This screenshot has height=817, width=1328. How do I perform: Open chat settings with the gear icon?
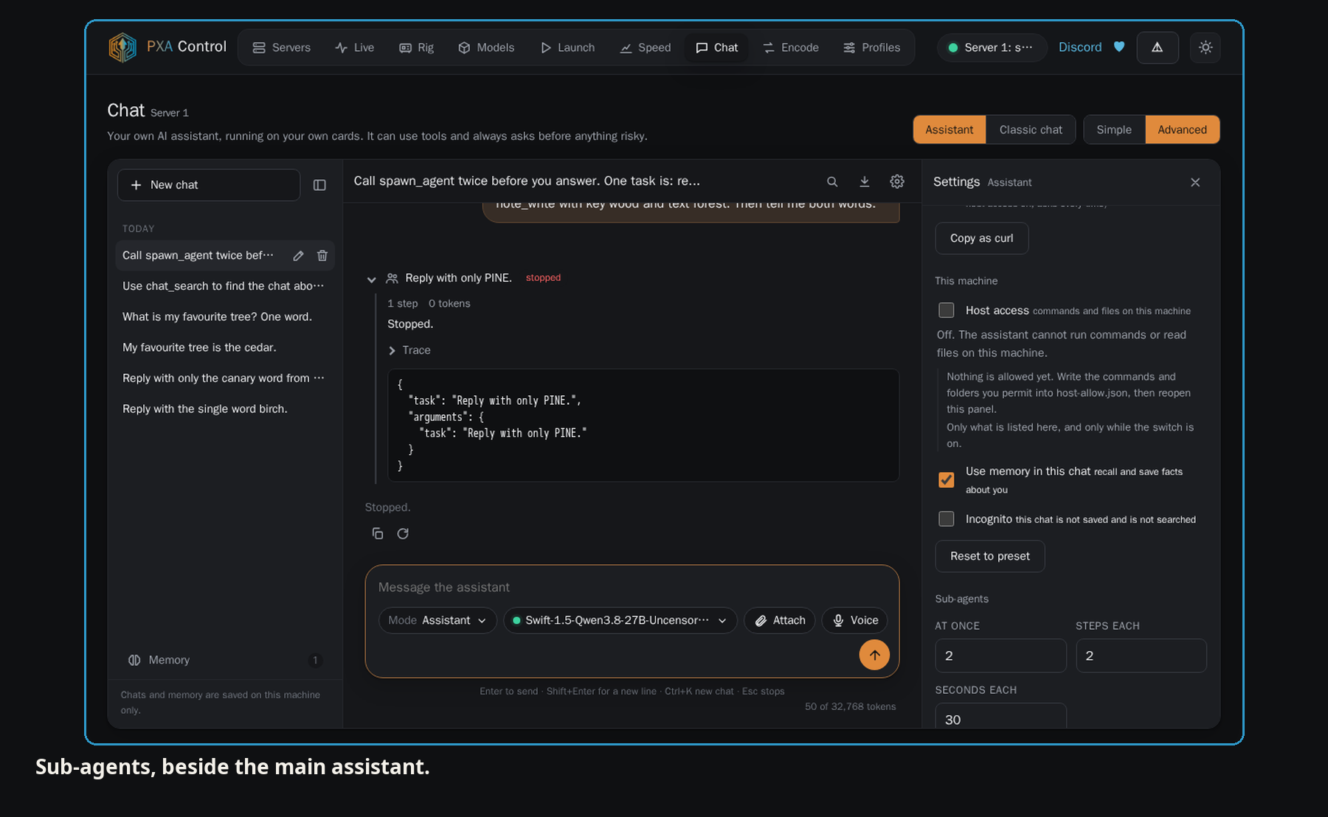coord(897,181)
